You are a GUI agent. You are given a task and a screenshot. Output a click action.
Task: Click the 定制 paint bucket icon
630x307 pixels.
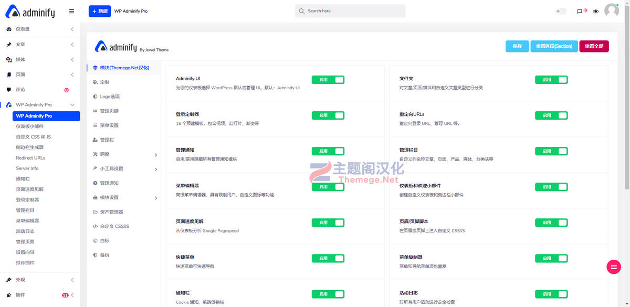pos(95,82)
